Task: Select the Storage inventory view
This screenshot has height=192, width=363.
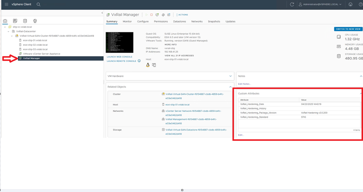Action: tap(25, 21)
